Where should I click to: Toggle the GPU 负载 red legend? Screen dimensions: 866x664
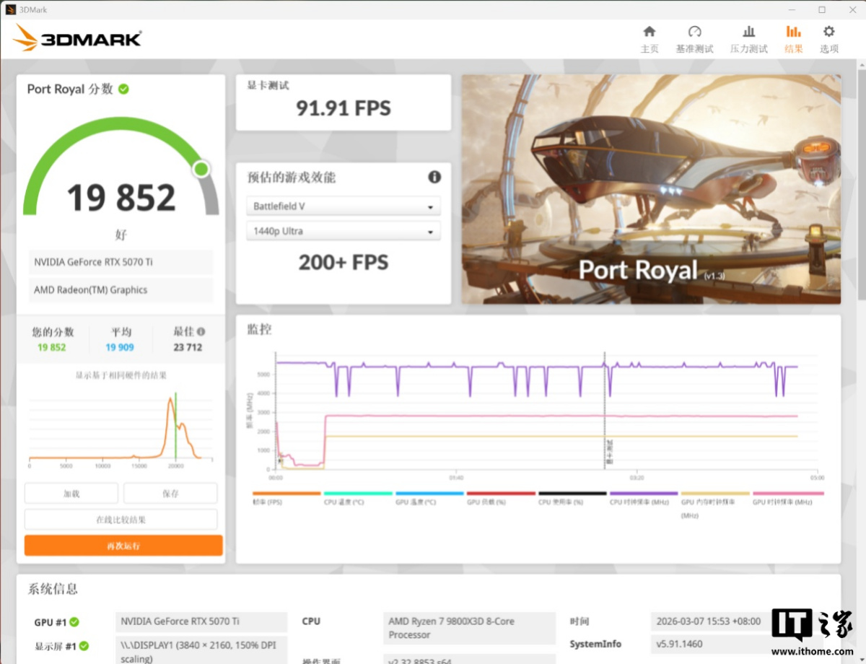pos(501,497)
